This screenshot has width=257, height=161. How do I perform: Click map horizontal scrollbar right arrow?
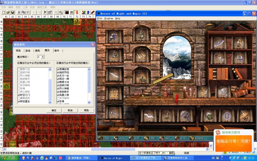pos(207,149)
